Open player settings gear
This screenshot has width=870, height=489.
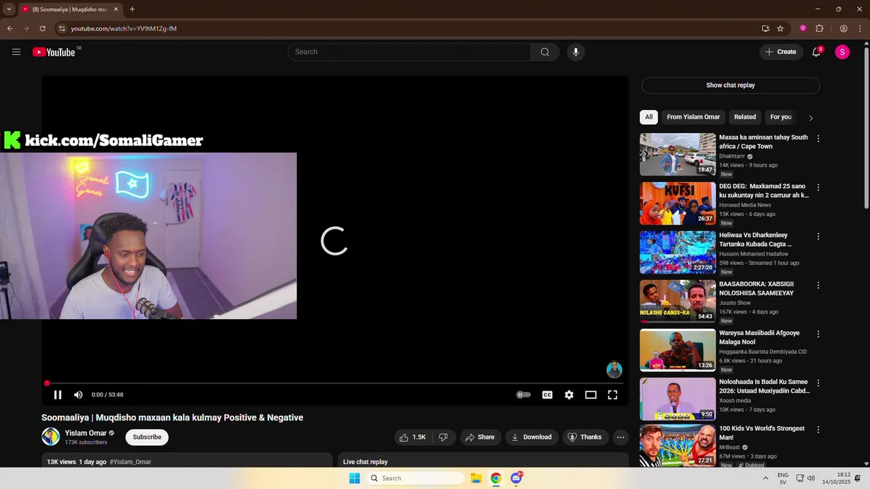tap(569, 395)
